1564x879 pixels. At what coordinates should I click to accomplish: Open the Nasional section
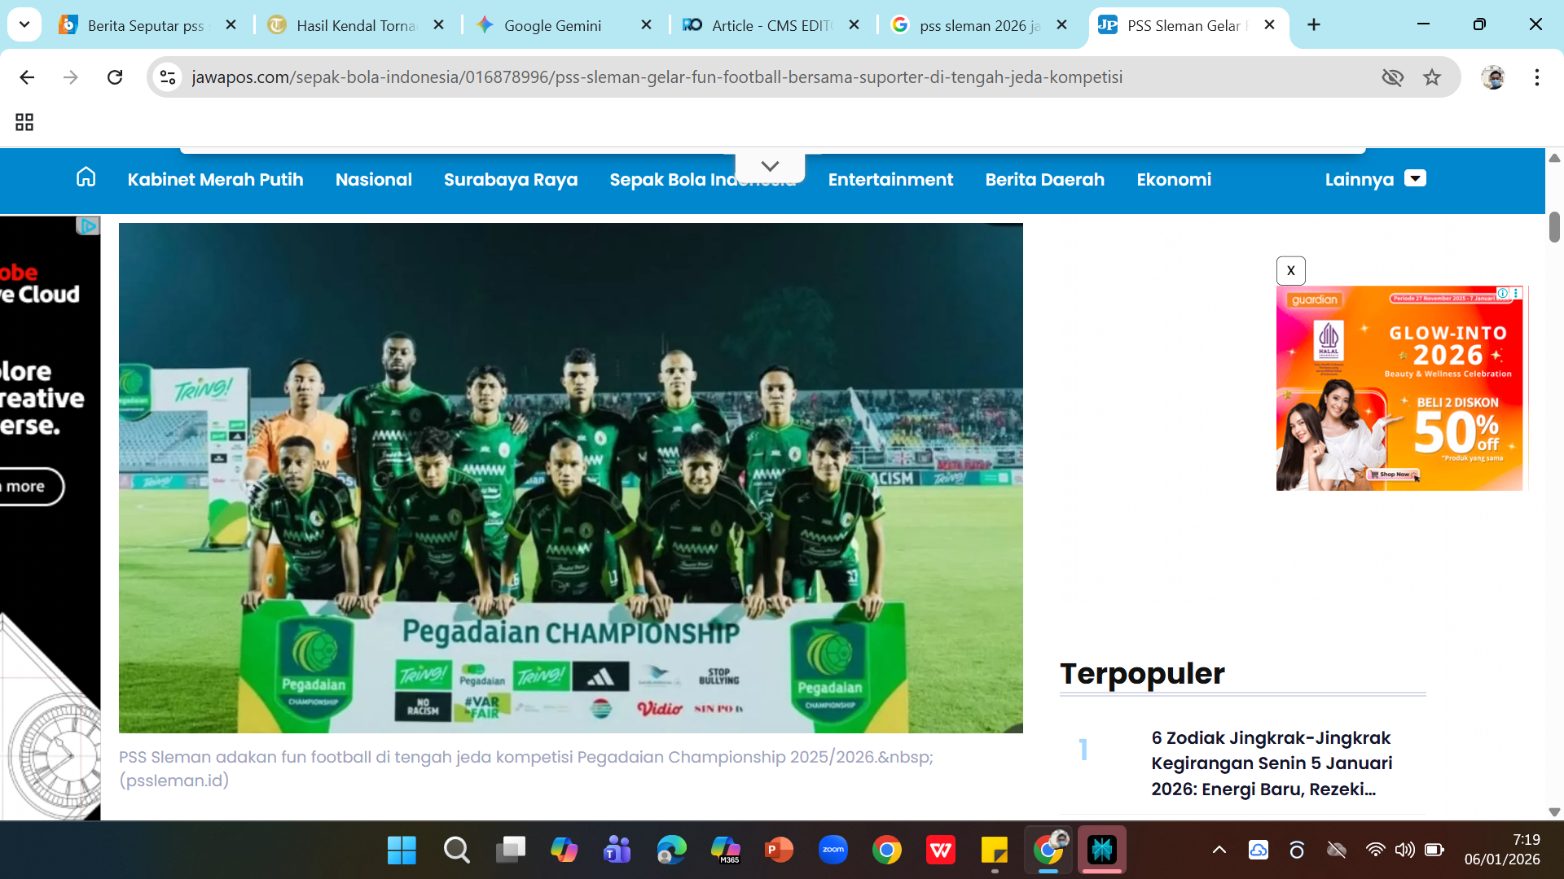[374, 180]
